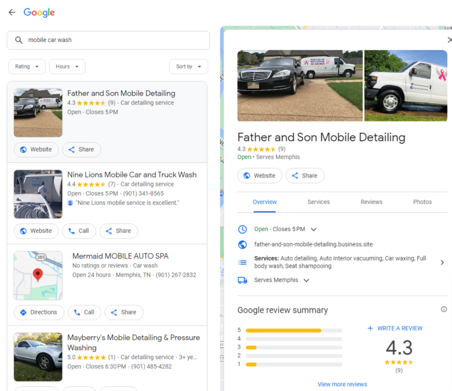Screen dimensions: 452x391
Task: Open the black Mercedes photo in detail panel
Action: click(x=300, y=86)
